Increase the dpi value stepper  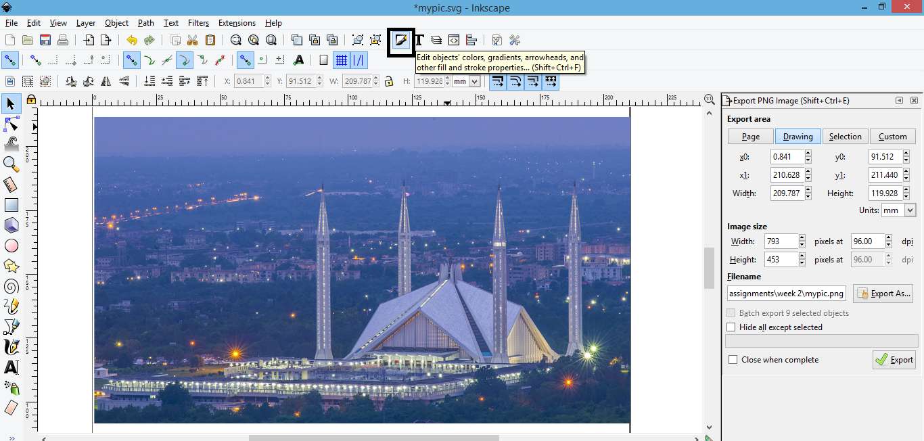[x=887, y=239]
